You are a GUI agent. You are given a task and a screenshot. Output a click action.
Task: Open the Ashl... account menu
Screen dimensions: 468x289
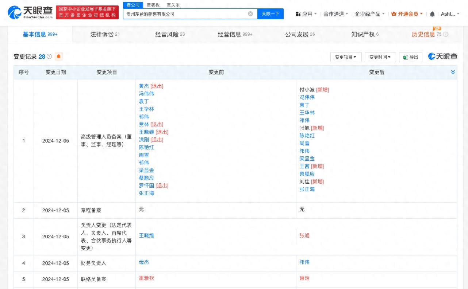coord(450,14)
